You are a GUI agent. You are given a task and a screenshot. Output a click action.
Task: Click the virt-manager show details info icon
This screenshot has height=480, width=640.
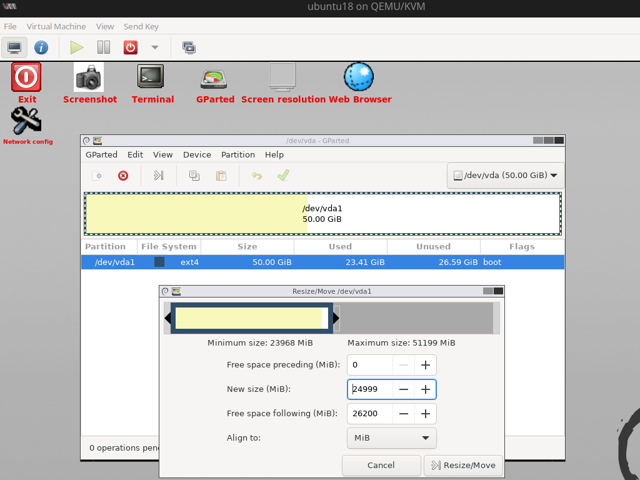pos(41,47)
